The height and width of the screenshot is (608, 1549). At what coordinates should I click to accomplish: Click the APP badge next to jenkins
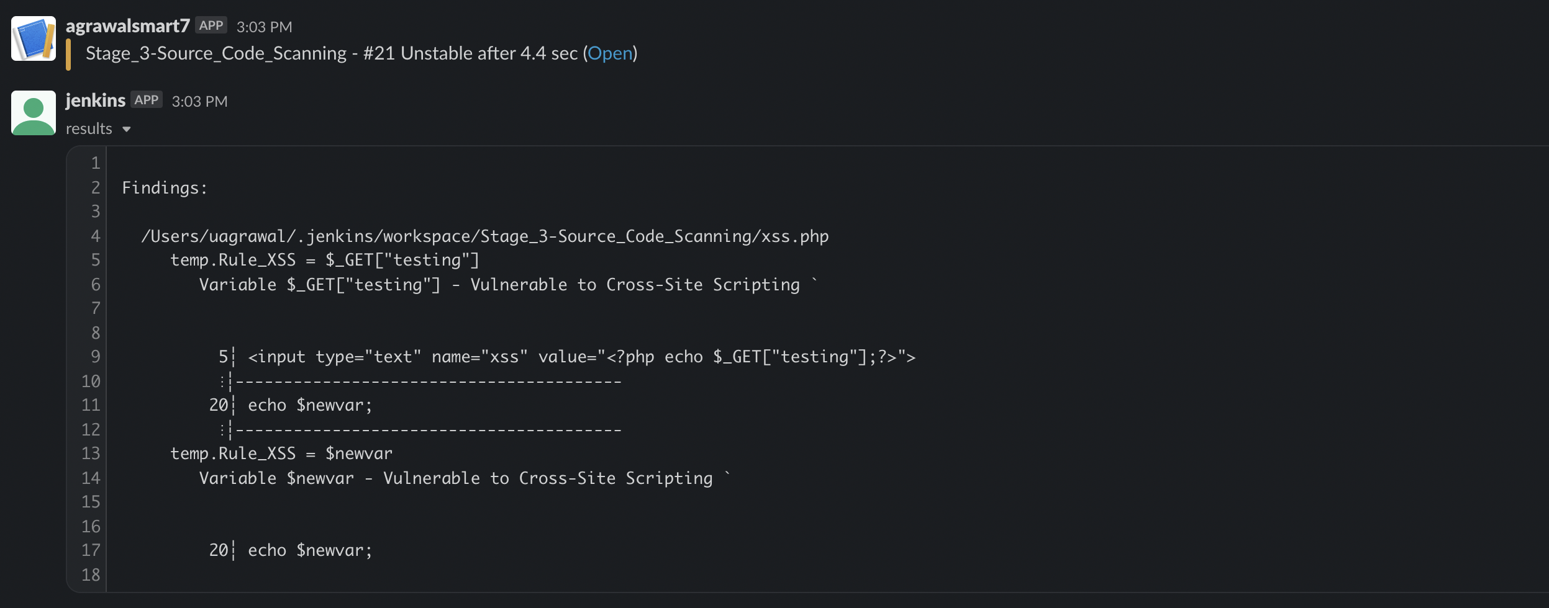pos(147,100)
